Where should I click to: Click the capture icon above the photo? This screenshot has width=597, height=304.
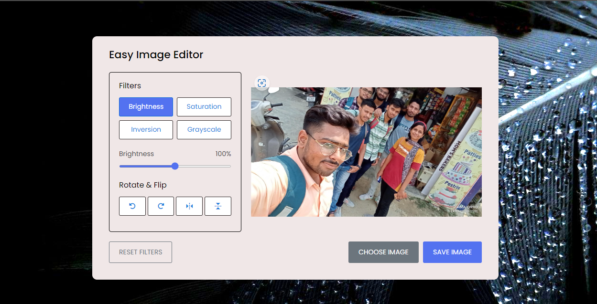261,83
